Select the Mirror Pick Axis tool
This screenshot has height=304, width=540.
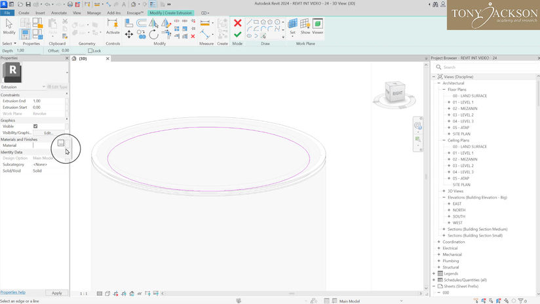(x=153, y=23)
